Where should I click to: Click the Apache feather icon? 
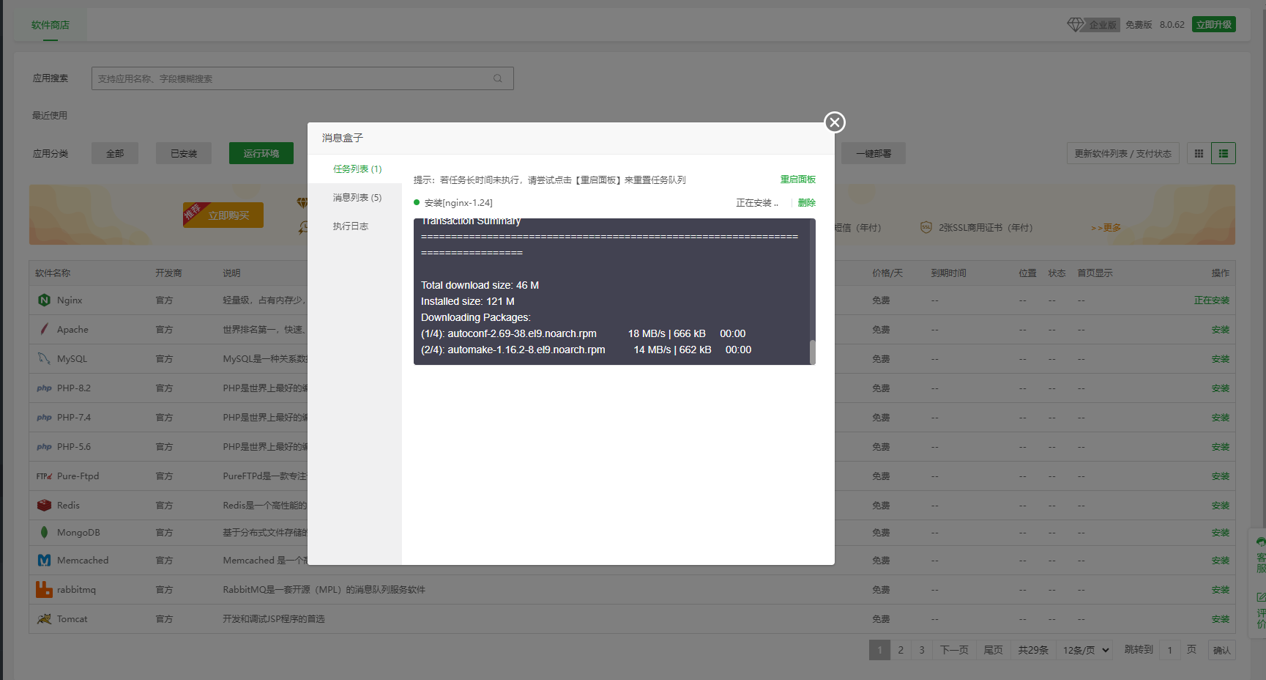click(44, 330)
